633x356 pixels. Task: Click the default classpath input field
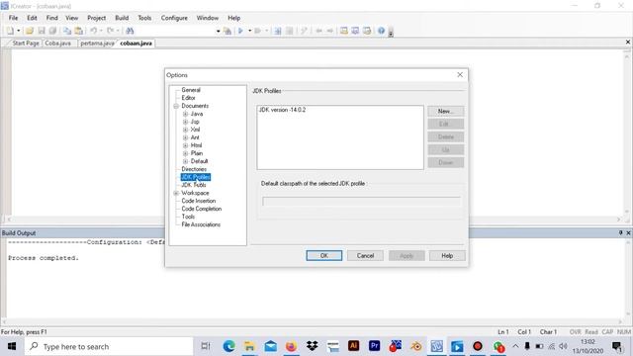(361, 201)
